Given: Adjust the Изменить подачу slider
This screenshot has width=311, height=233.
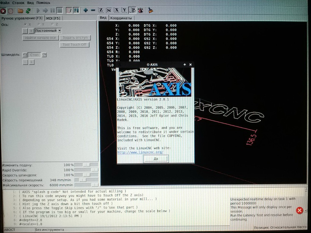Looking at the screenshot, I should (87, 165).
